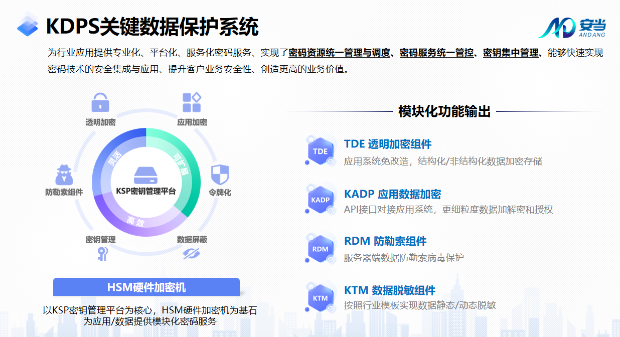
Task: Click the 防勒索组件 label beside the ring
Action: tap(64, 192)
